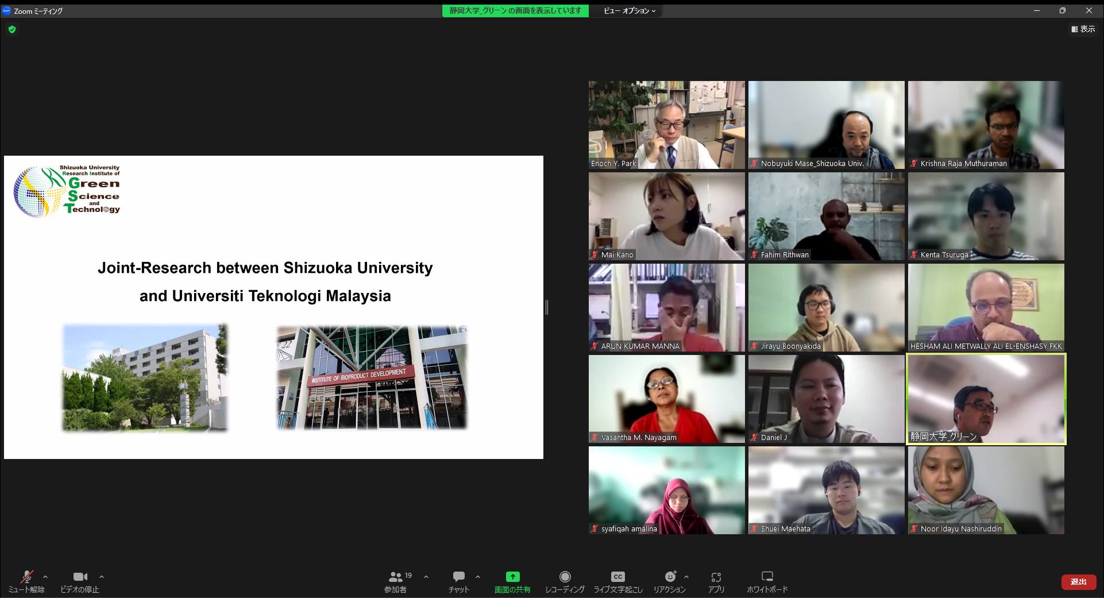Restore window using title bar restore button

coord(1063,10)
